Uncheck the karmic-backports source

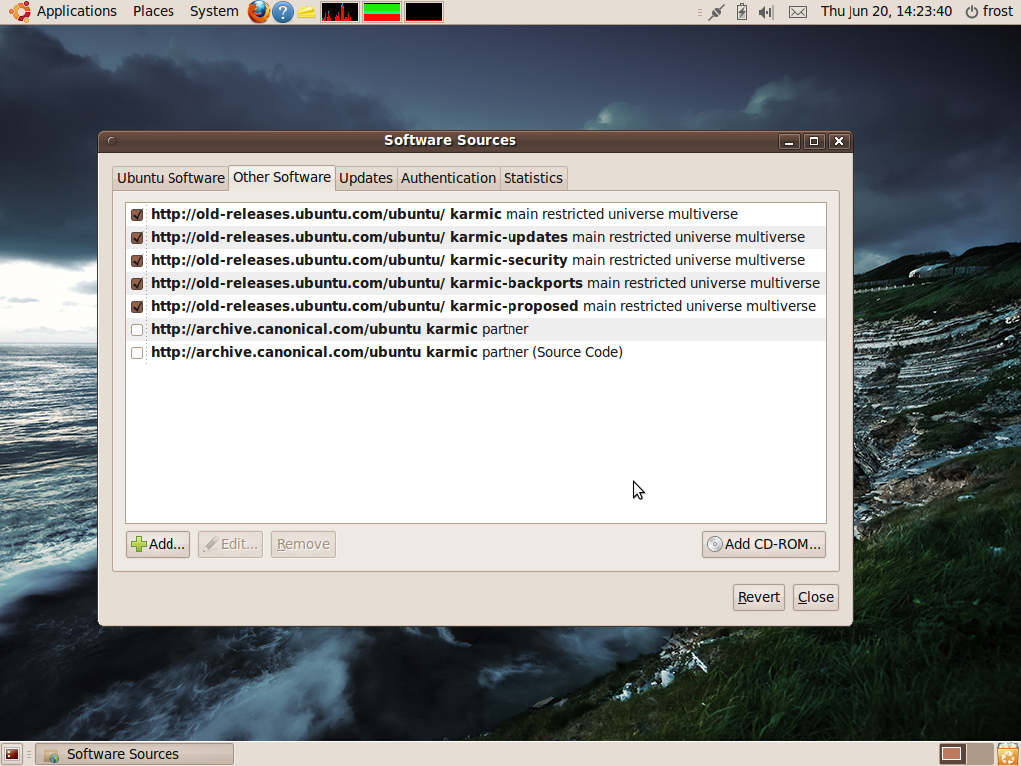pos(137,284)
